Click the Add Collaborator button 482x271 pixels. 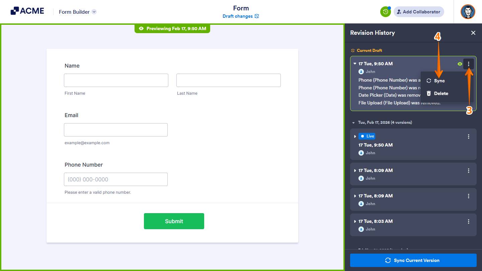pos(419,12)
